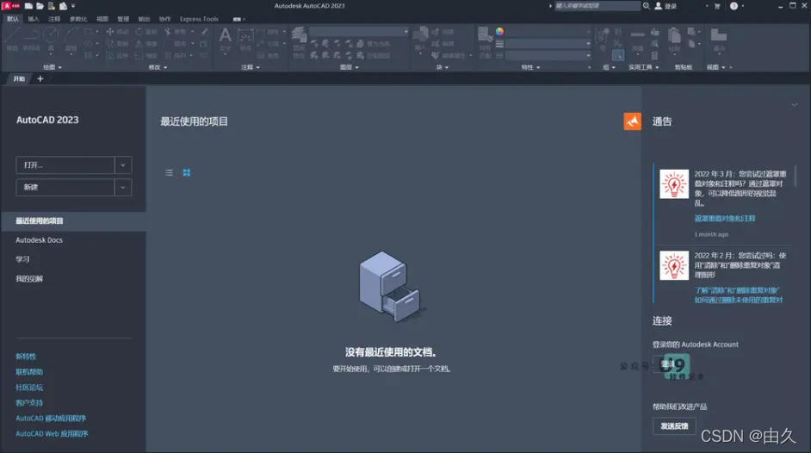Click the 打开... button
This screenshot has width=811, height=453.
[x=65, y=165]
